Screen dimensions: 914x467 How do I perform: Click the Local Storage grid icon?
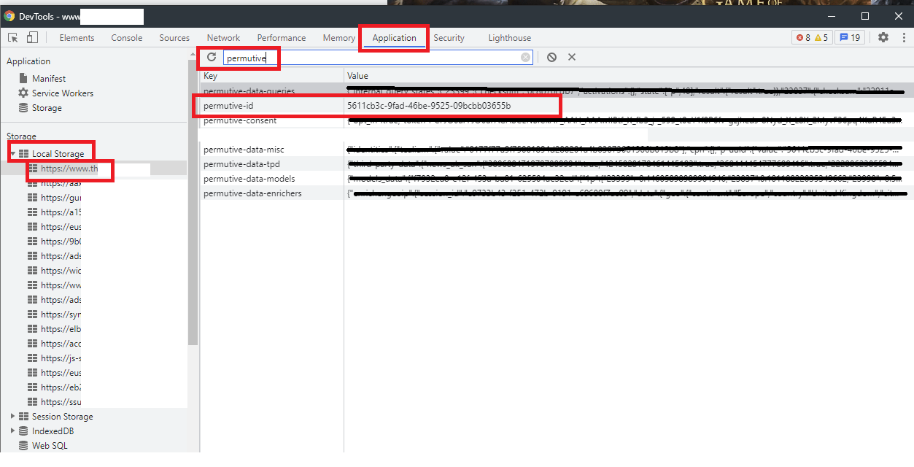tap(23, 154)
